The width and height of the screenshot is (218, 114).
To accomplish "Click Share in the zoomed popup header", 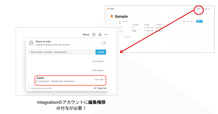I will tap(86, 35).
